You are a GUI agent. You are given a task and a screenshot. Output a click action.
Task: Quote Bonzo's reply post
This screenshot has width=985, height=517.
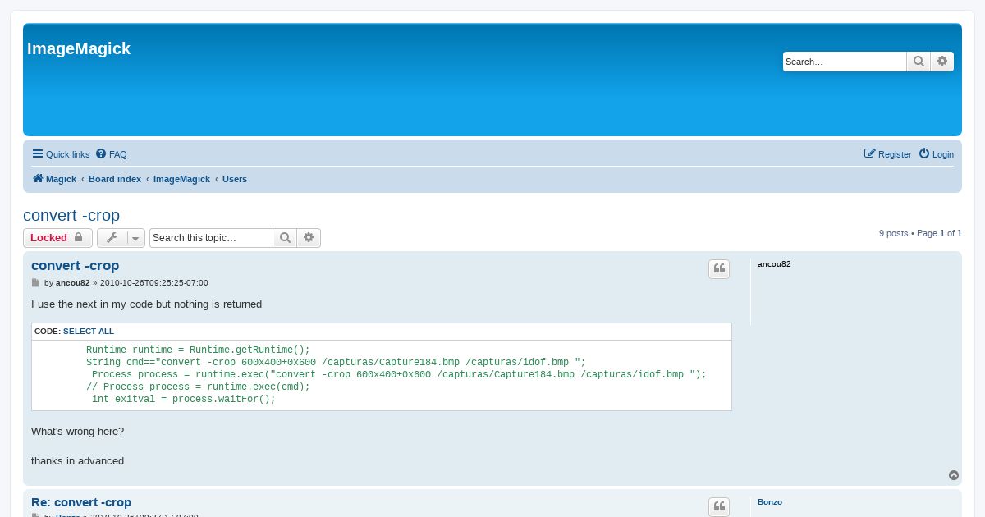point(719,506)
